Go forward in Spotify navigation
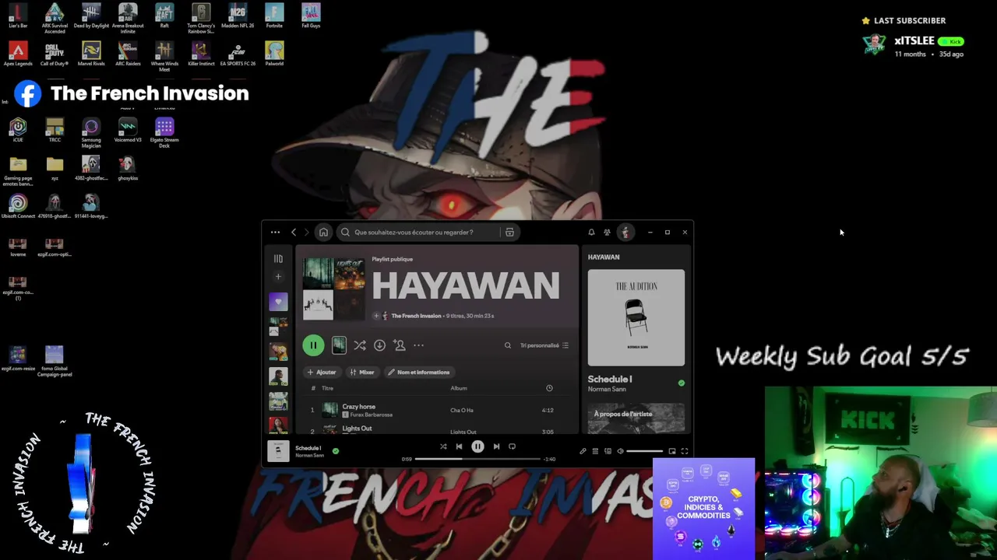The width and height of the screenshot is (997, 560). [x=306, y=232]
